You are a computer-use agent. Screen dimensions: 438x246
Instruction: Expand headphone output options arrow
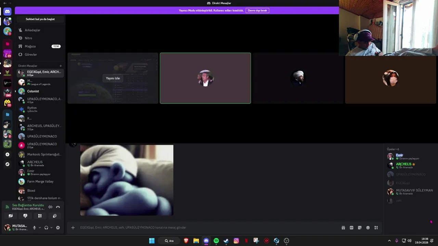point(51,228)
